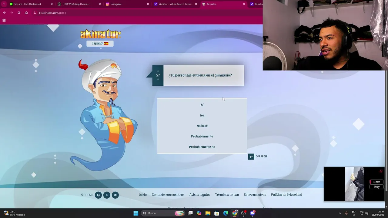Open the 'Avisos legales' link
The height and width of the screenshot is (218, 388).
coord(200,195)
